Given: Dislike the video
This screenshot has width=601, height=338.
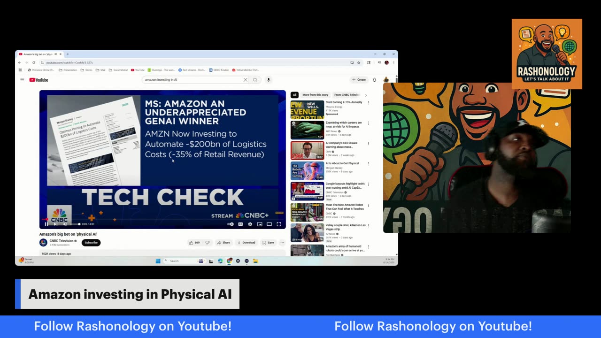Looking at the screenshot, I should 208,243.
